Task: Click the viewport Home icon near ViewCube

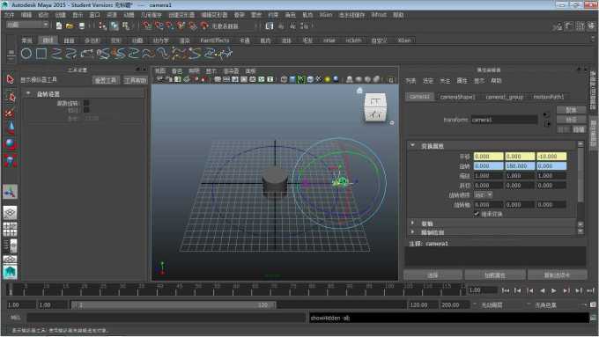Action: click(359, 91)
